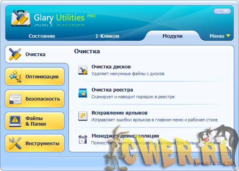
Task: Open the Меню menu label
Action: point(217,36)
